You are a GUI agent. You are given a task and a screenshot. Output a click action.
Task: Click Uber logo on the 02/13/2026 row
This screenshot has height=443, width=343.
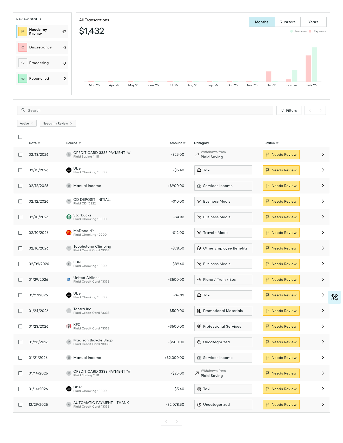pos(69,170)
